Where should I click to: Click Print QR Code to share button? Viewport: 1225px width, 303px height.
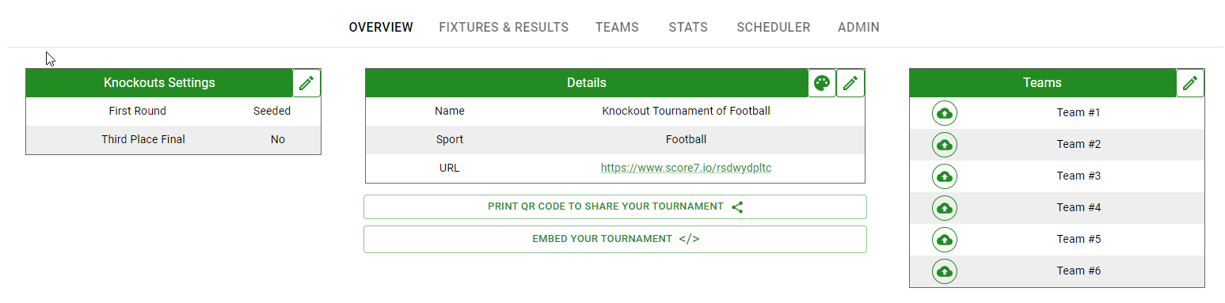coord(615,207)
